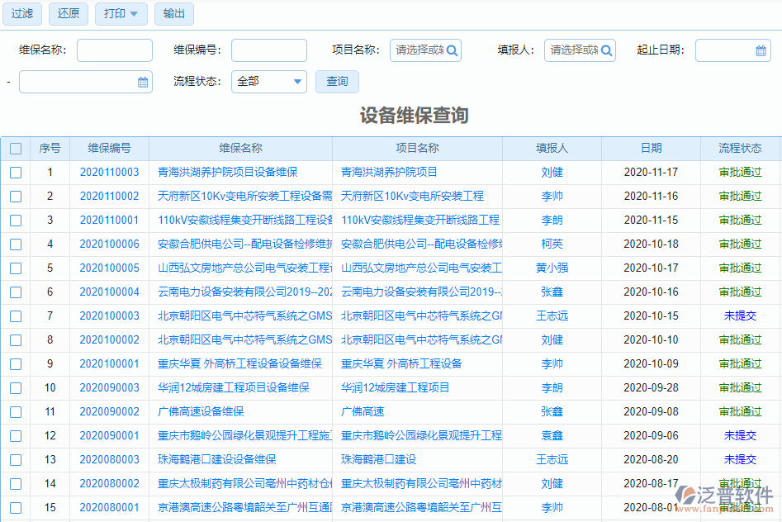This screenshot has width=782, height=522.
Task: Click inside the 维保名称 input field
Action: [114, 50]
